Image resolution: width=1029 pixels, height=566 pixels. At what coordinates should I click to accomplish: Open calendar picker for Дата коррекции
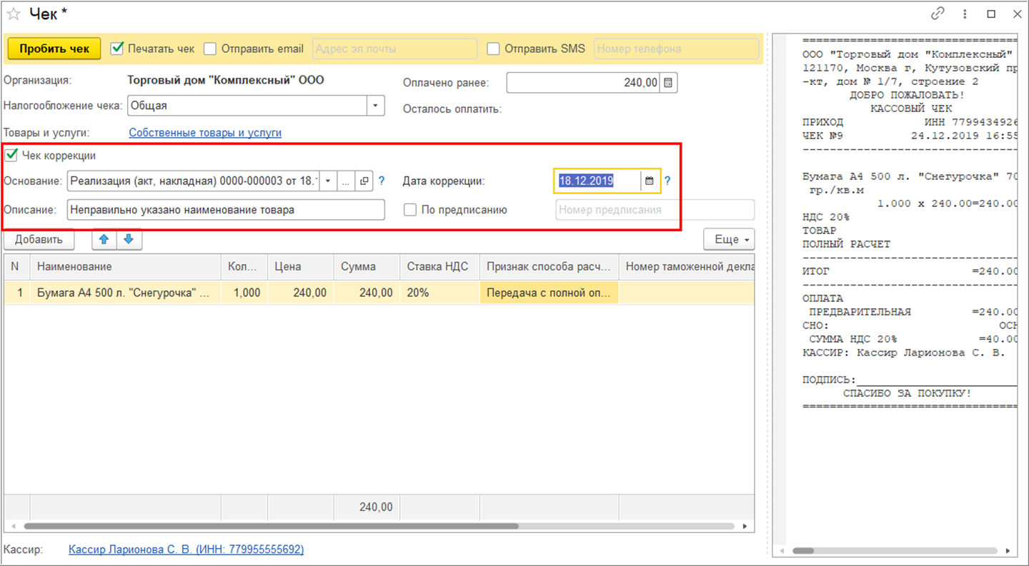[650, 181]
